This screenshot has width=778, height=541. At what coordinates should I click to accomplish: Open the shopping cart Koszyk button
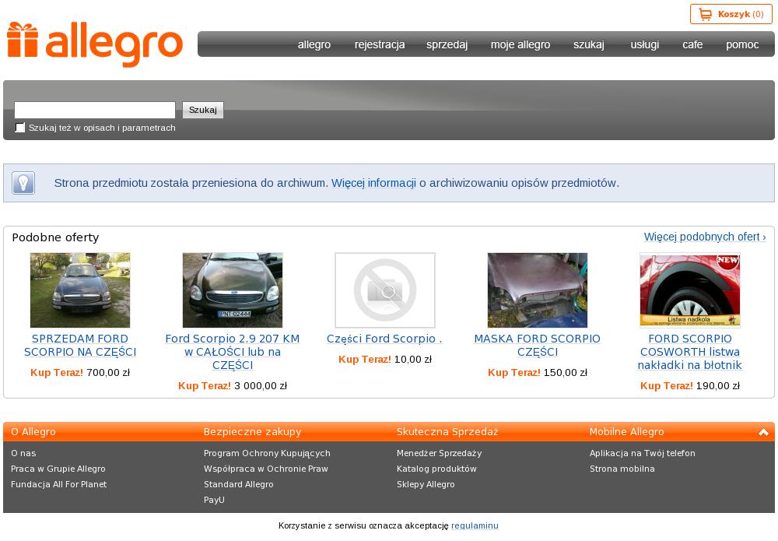point(731,14)
